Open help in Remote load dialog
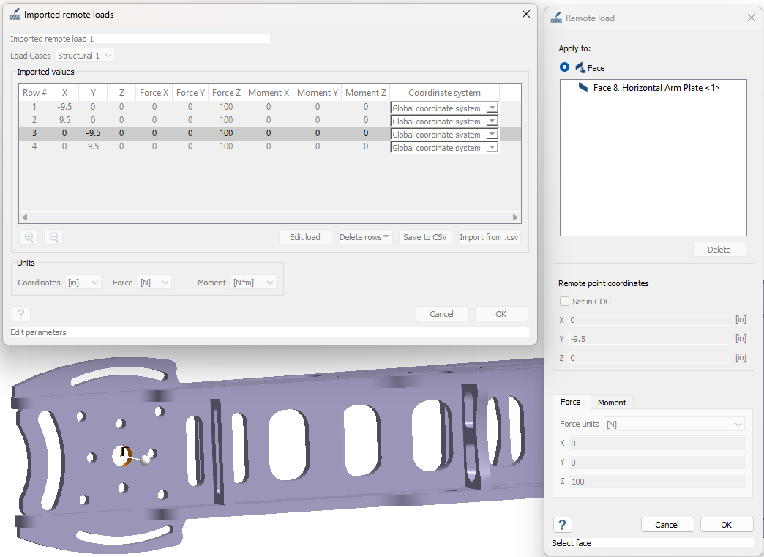 coord(562,525)
